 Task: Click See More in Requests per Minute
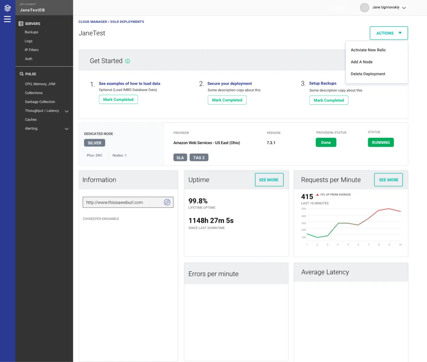pyautogui.click(x=388, y=180)
